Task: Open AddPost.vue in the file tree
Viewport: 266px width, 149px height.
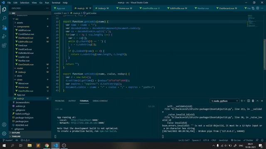Action: (25, 30)
